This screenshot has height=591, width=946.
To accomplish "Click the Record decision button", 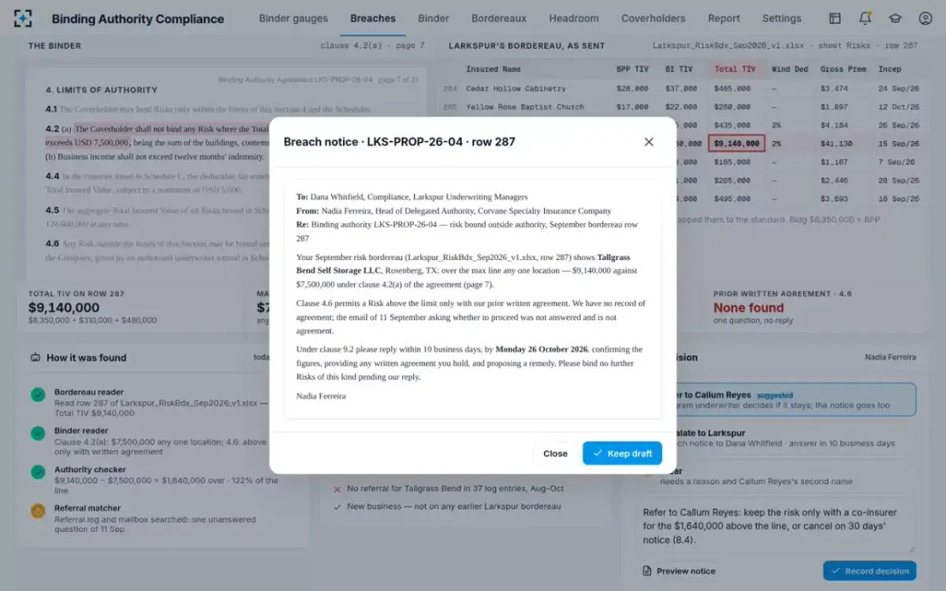I will pos(870,571).
